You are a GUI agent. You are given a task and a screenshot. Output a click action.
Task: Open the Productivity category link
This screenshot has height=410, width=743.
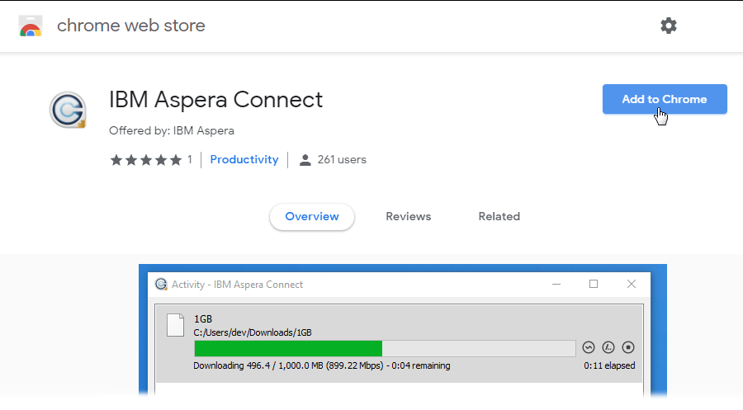click(x=244, y=159)
